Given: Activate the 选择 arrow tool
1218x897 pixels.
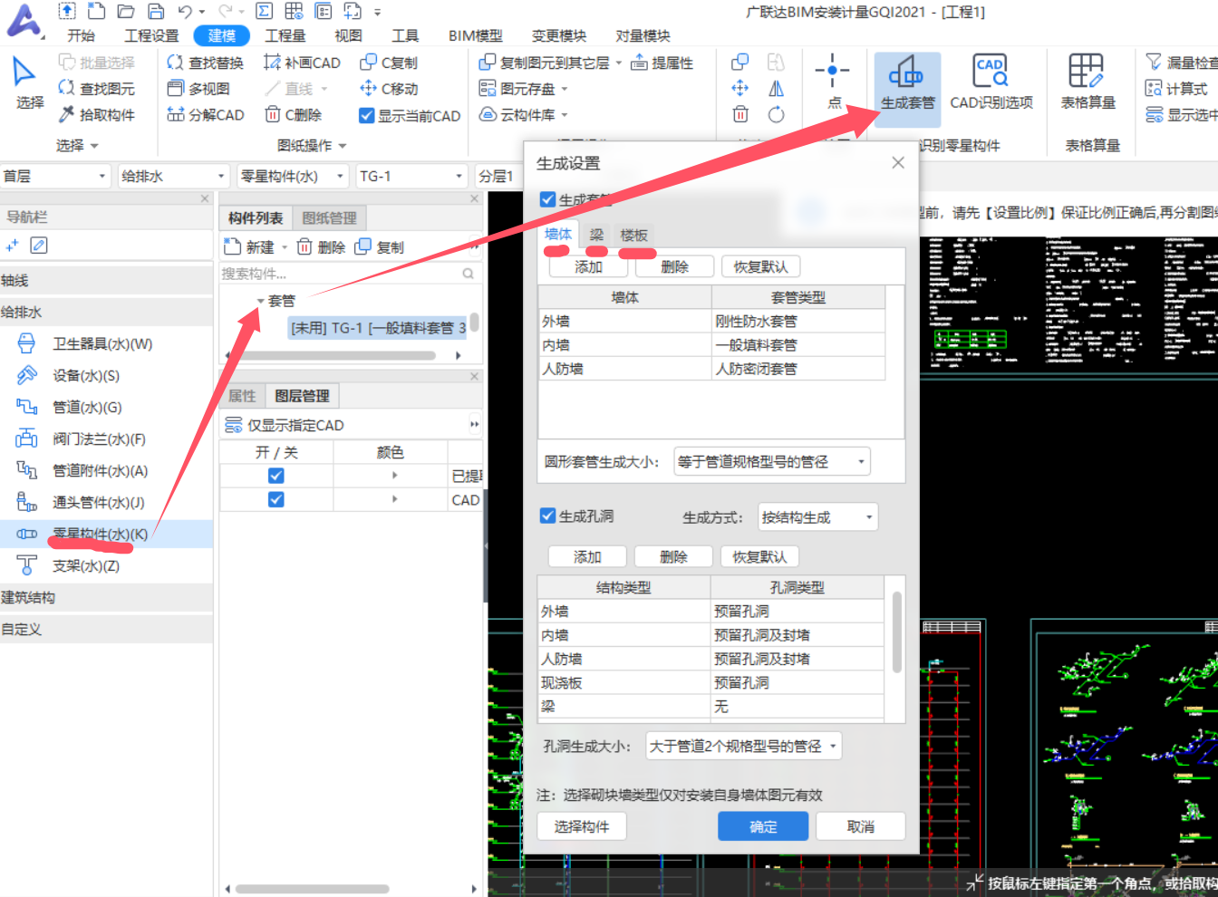Looking at the screenshot, I should click(x=28, y=83).
